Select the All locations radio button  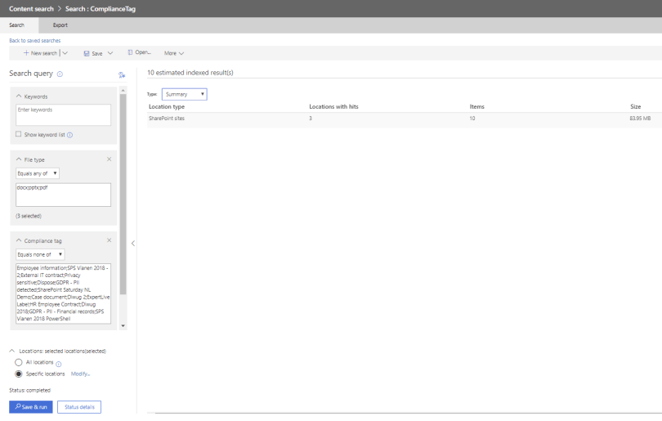click(19, 362)
